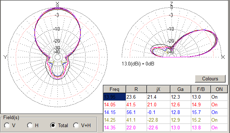
Task: Choose the Total field option
Action: [x=53, y=125]
